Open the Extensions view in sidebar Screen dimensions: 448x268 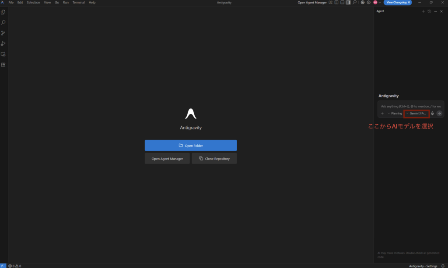coord(3,65)
